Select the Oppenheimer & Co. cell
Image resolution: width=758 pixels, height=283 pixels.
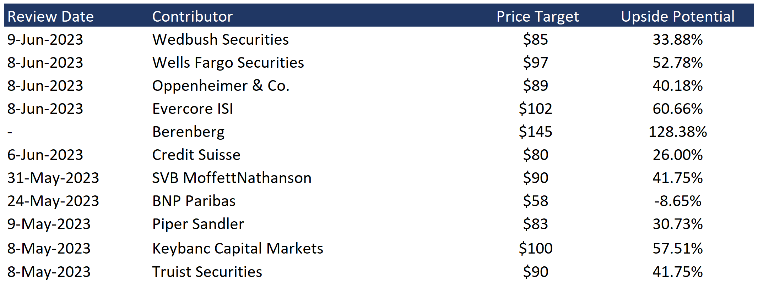point(221,86)
